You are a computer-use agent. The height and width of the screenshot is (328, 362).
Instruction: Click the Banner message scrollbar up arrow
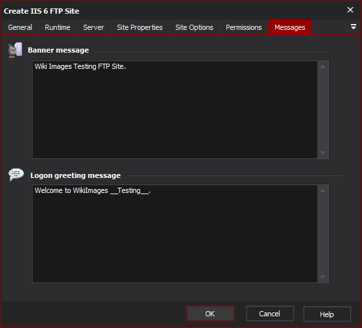tap(323, 67)
